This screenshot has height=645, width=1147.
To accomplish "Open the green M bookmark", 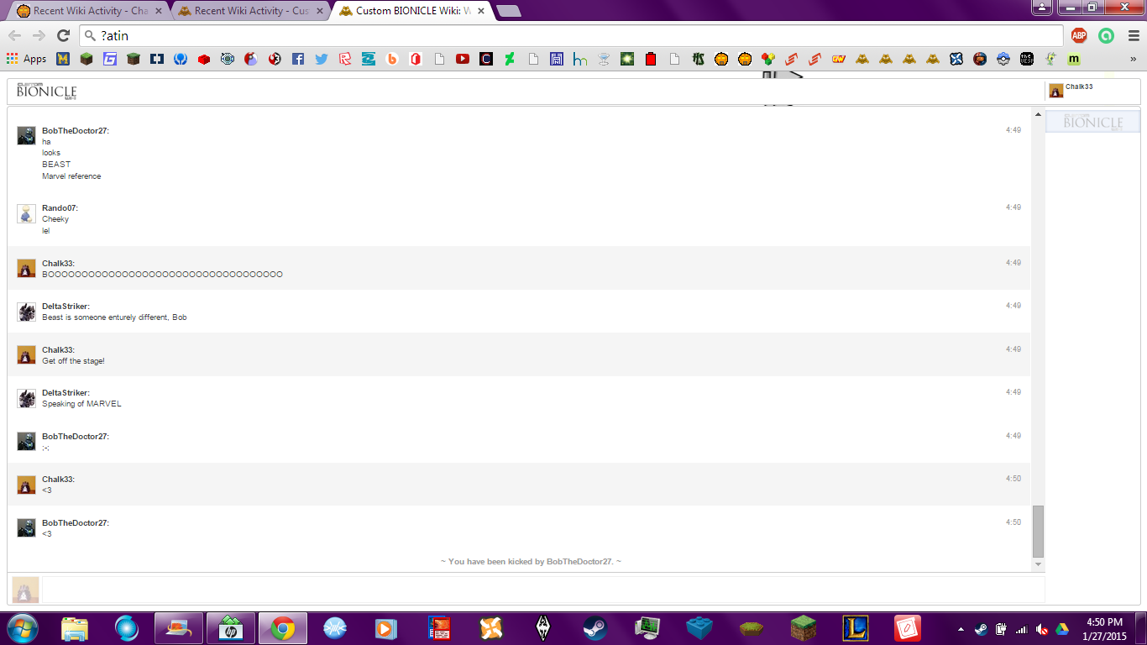I will [x=1074, y=59].
